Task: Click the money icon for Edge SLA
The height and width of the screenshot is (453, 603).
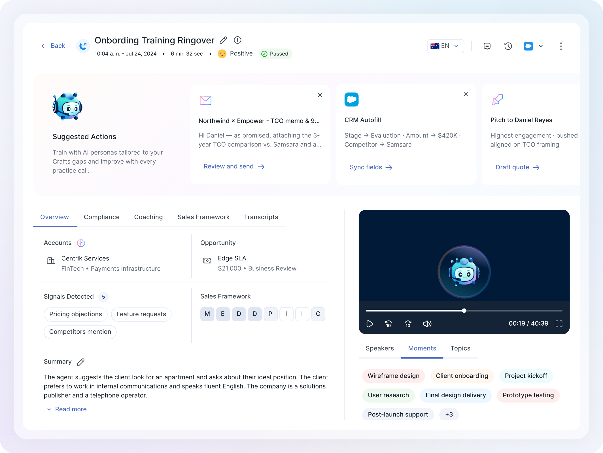Action: point(207,260)
